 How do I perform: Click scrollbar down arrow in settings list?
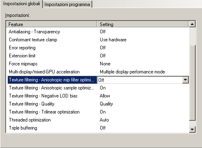tap(192, 129)
